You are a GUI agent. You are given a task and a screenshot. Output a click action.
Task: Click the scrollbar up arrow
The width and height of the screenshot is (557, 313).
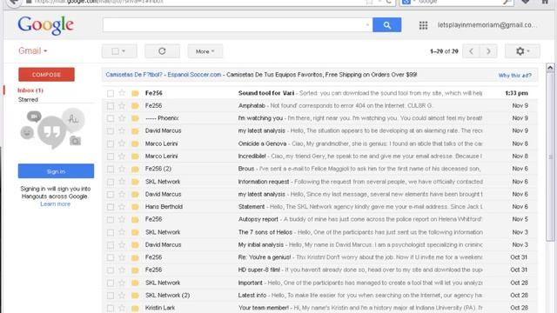coord(550,68)
